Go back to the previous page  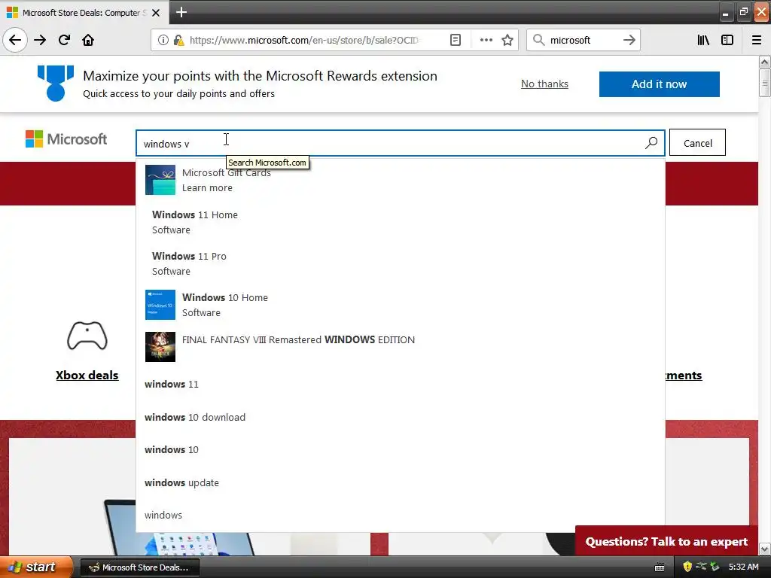tap(15, 40)
